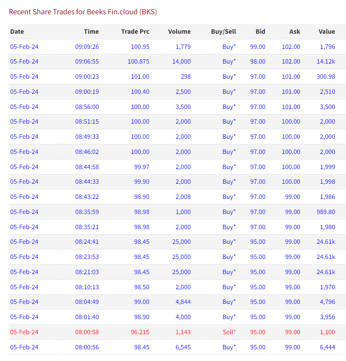This screenshot has height=361, width=346.
Task: Click the value 300.98
Action: [326, 77]
